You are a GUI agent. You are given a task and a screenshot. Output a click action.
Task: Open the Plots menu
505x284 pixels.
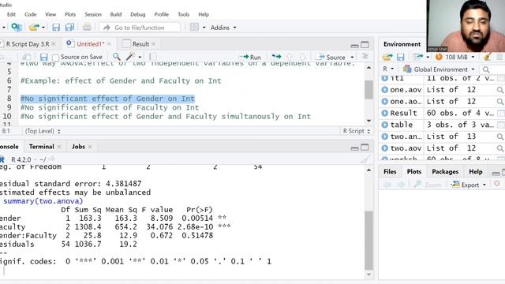pos(70,14)
